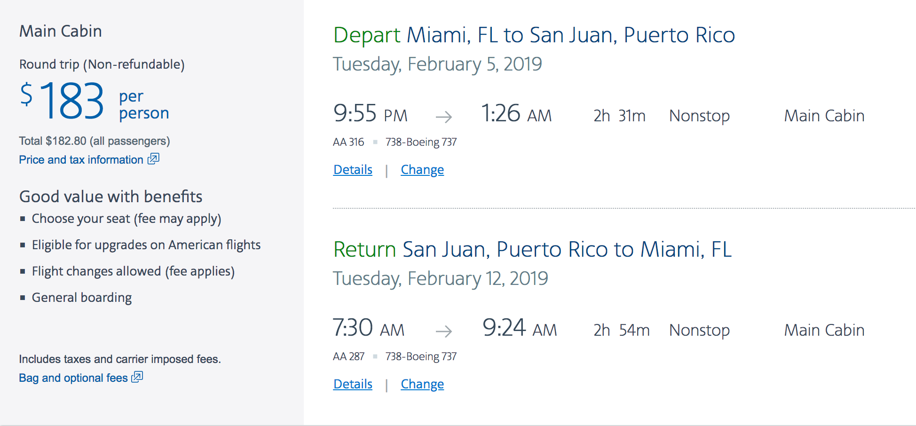Click the 1:26 AM arrival time

516,114
